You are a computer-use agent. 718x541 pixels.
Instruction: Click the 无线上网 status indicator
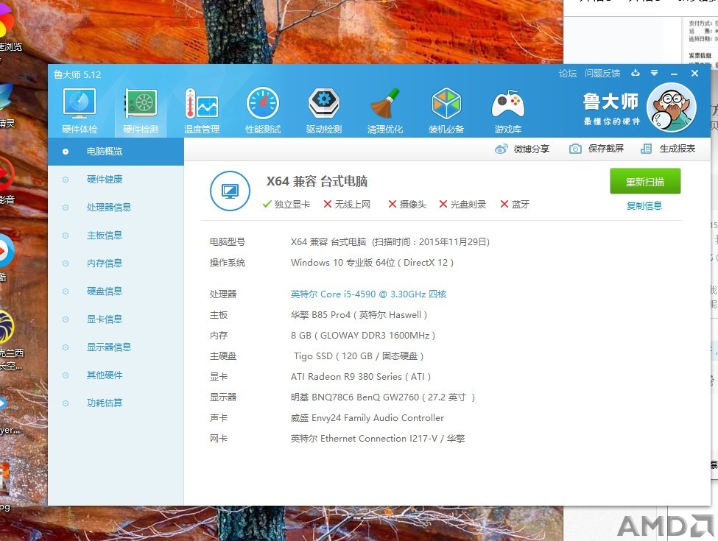tap(347, 204)
